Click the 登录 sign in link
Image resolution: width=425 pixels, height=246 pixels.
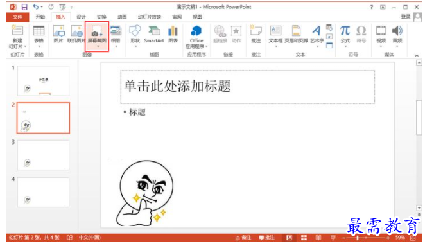406,17
